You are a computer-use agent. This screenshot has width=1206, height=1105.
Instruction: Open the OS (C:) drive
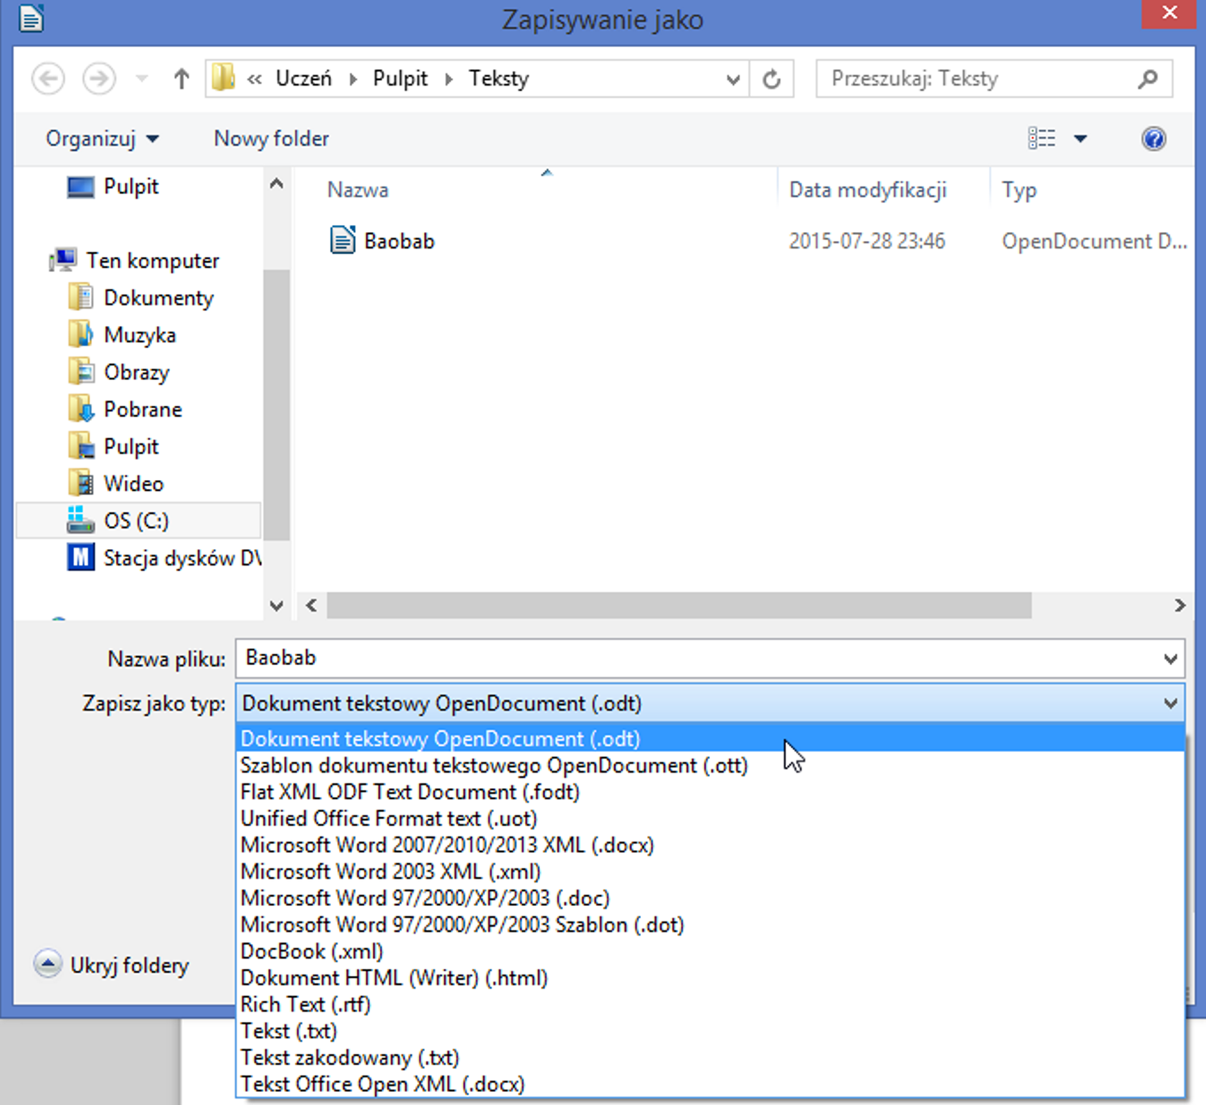(x=136, y=521)
